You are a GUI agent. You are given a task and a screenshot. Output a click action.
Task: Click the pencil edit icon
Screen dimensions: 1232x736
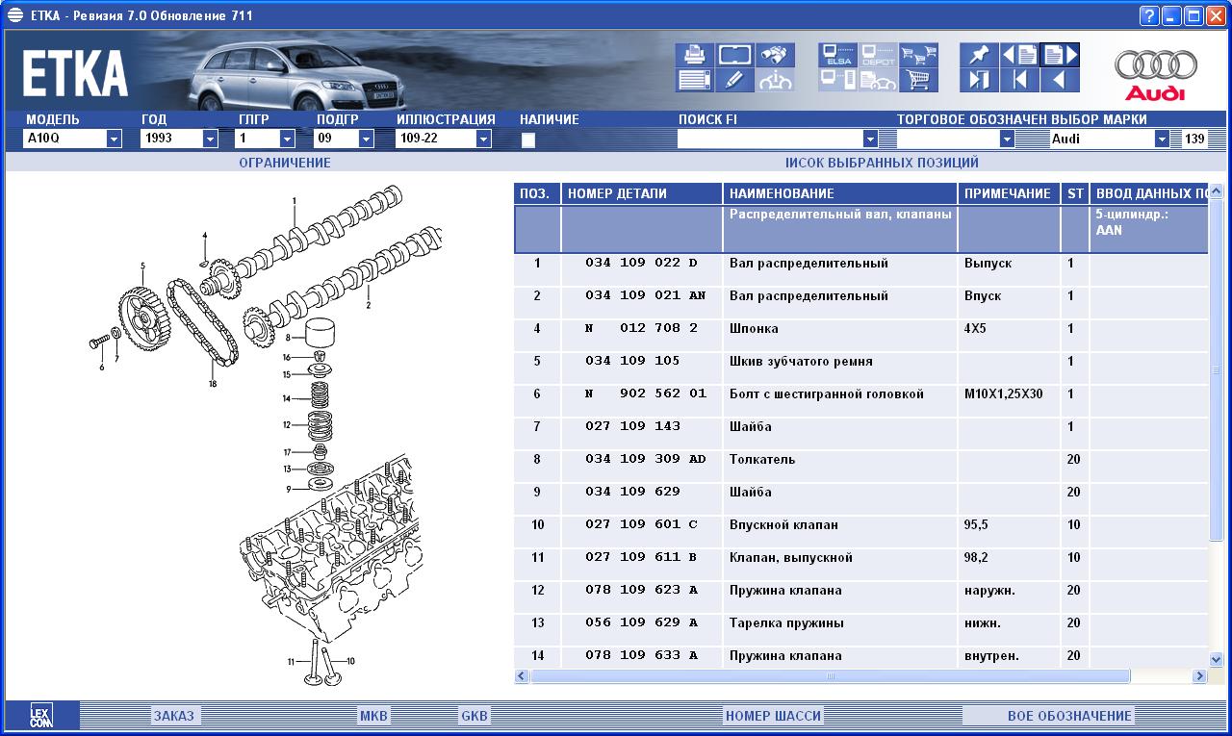pos(734,80)
